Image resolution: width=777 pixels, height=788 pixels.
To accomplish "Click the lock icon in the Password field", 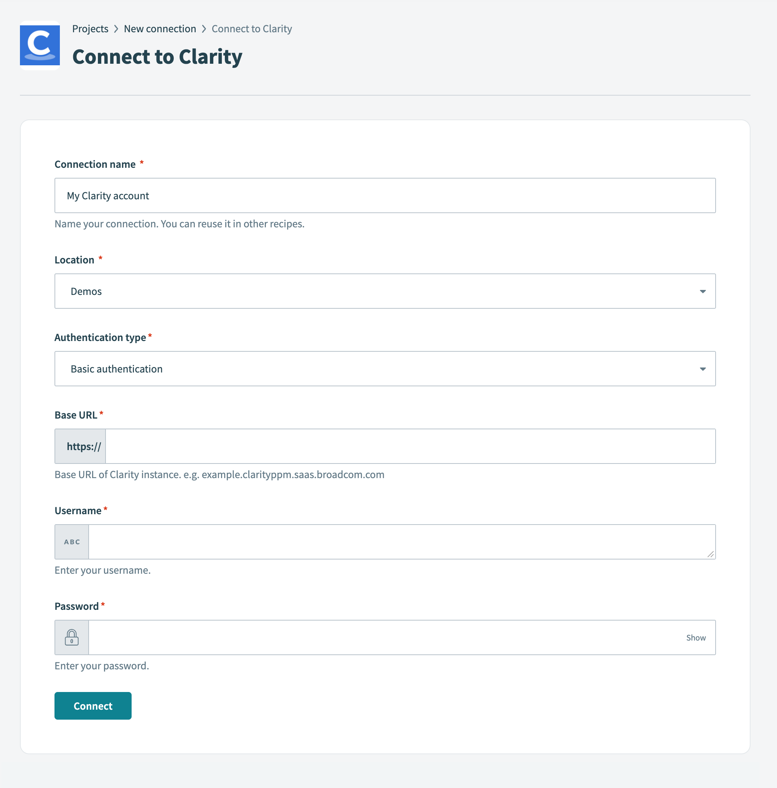I will point(71,637).
